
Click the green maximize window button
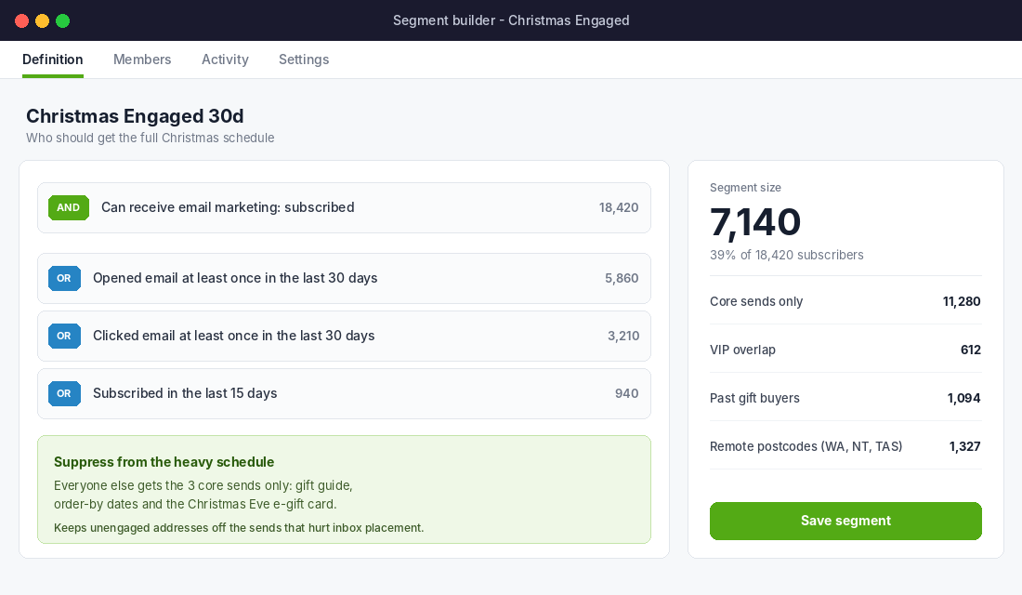(x=62, y=20)
